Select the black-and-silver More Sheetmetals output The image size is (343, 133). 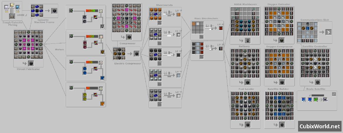pos(221,48)
